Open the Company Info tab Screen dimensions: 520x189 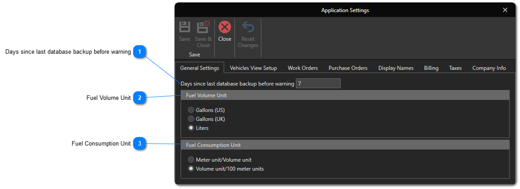point(489,68)
